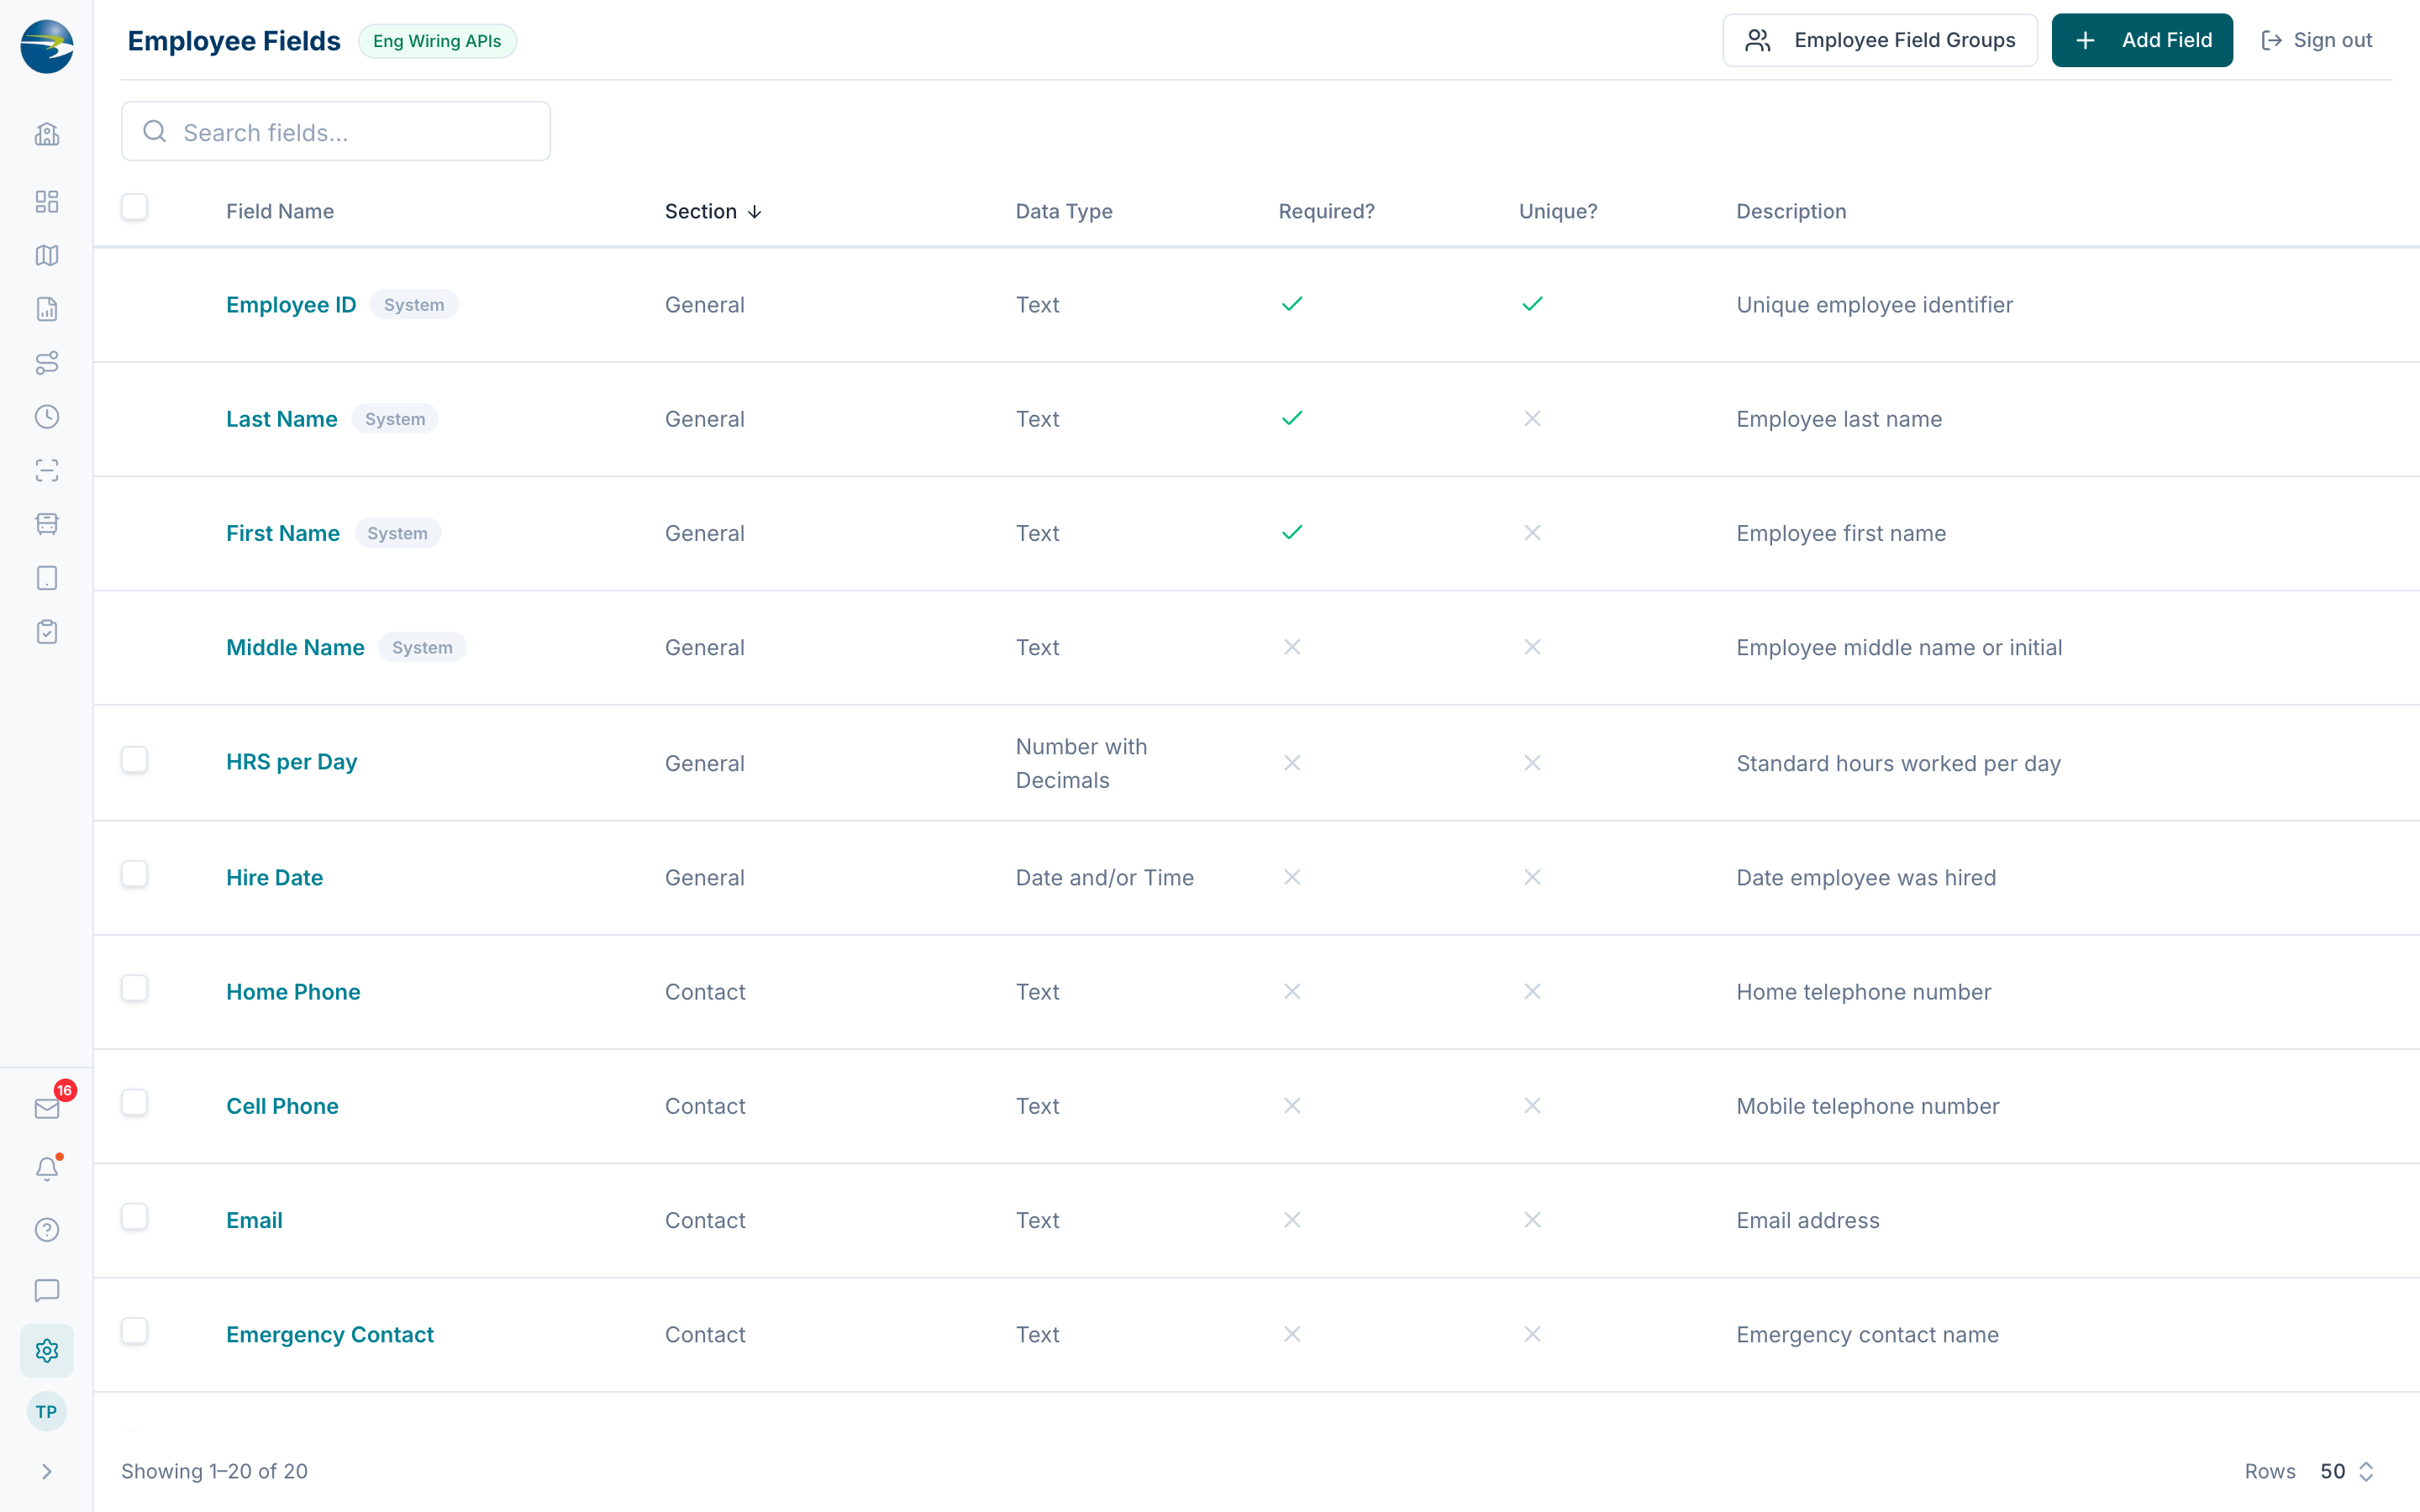This screenshot has height=1512, width=2420.
Task: Focus the Search fields input
Action: click(336, 131)
